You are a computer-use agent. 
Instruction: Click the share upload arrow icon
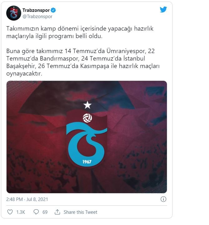click(x=57, y=212)
